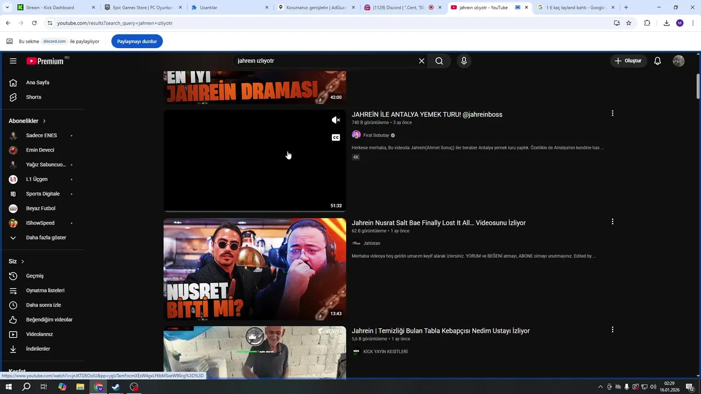Toggle captions on preview video
Viewport: 701px width, 394px height.
[336, 137]
